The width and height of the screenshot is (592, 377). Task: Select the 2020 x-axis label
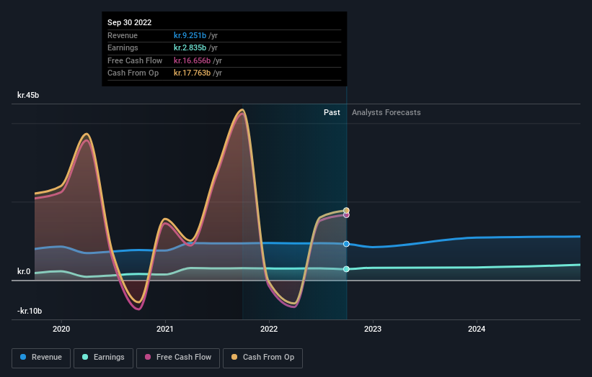click(61, 329)
